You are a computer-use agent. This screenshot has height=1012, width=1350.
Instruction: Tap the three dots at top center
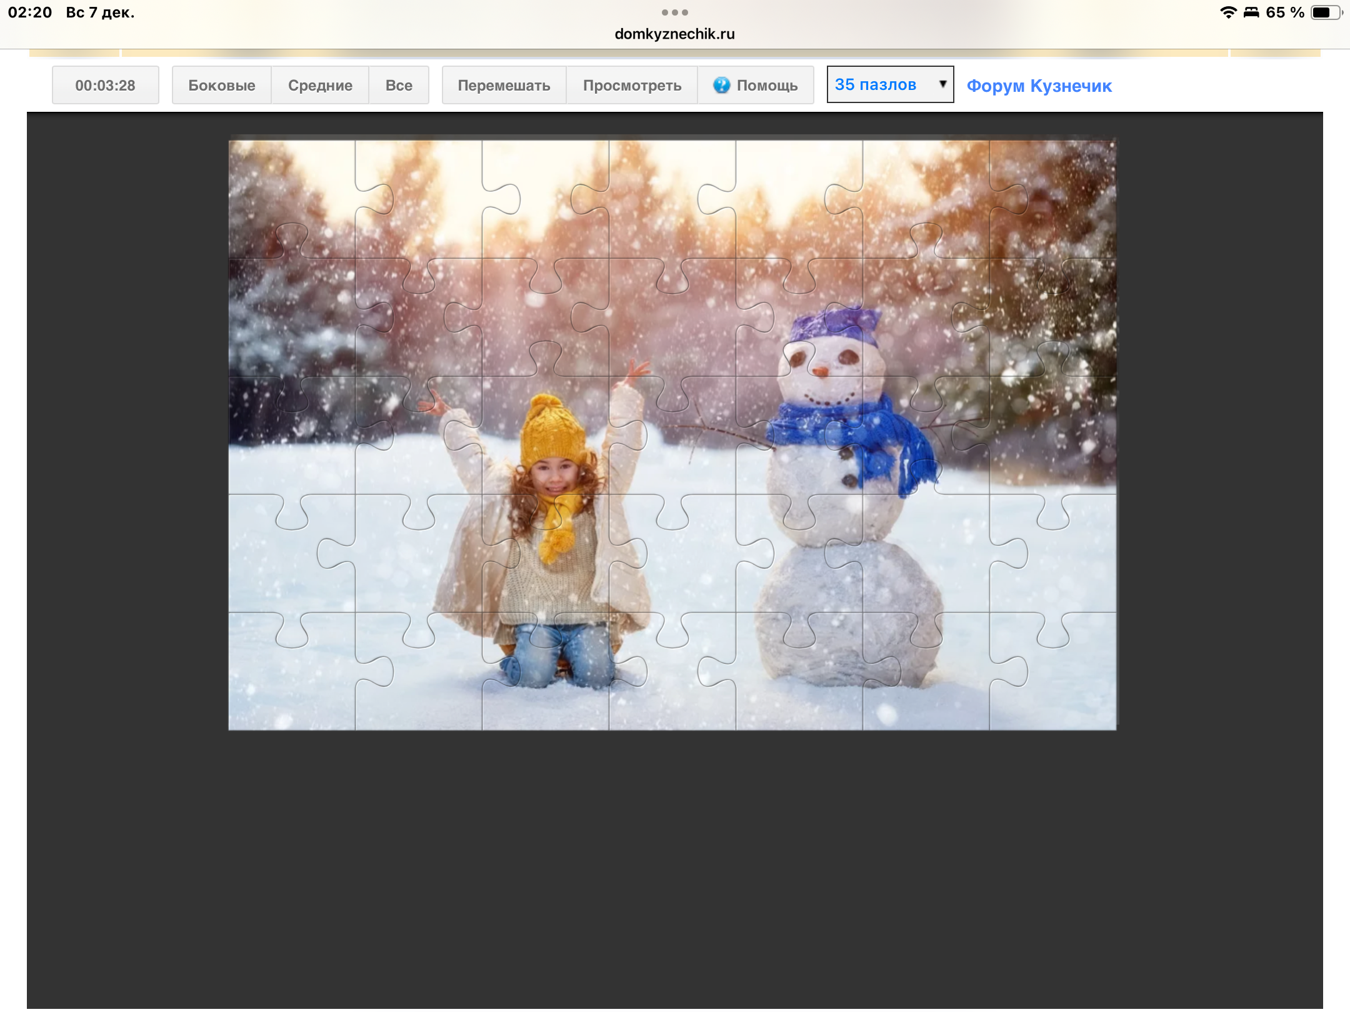(674, 12)
